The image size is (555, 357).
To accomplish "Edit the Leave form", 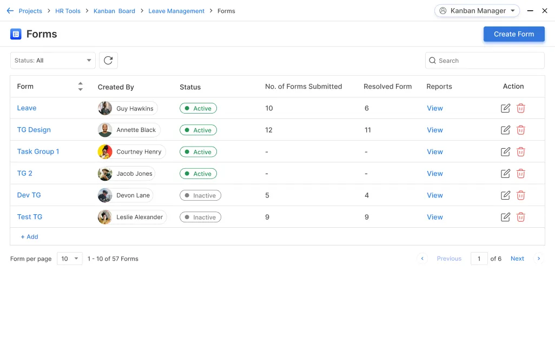I will point(505,108).
